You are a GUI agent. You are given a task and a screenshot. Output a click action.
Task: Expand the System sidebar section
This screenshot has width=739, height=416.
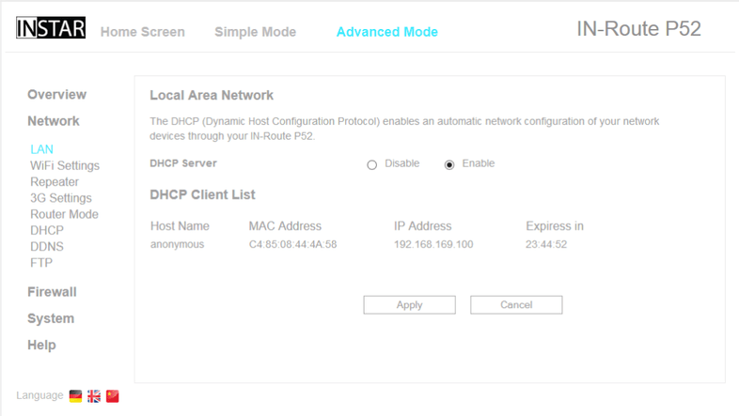[x=51, y=318]
